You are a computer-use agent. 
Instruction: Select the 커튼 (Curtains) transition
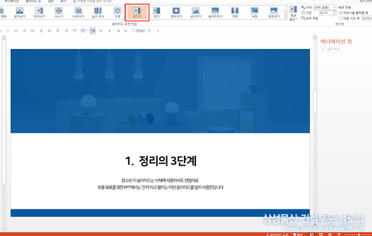pos(234,12)
